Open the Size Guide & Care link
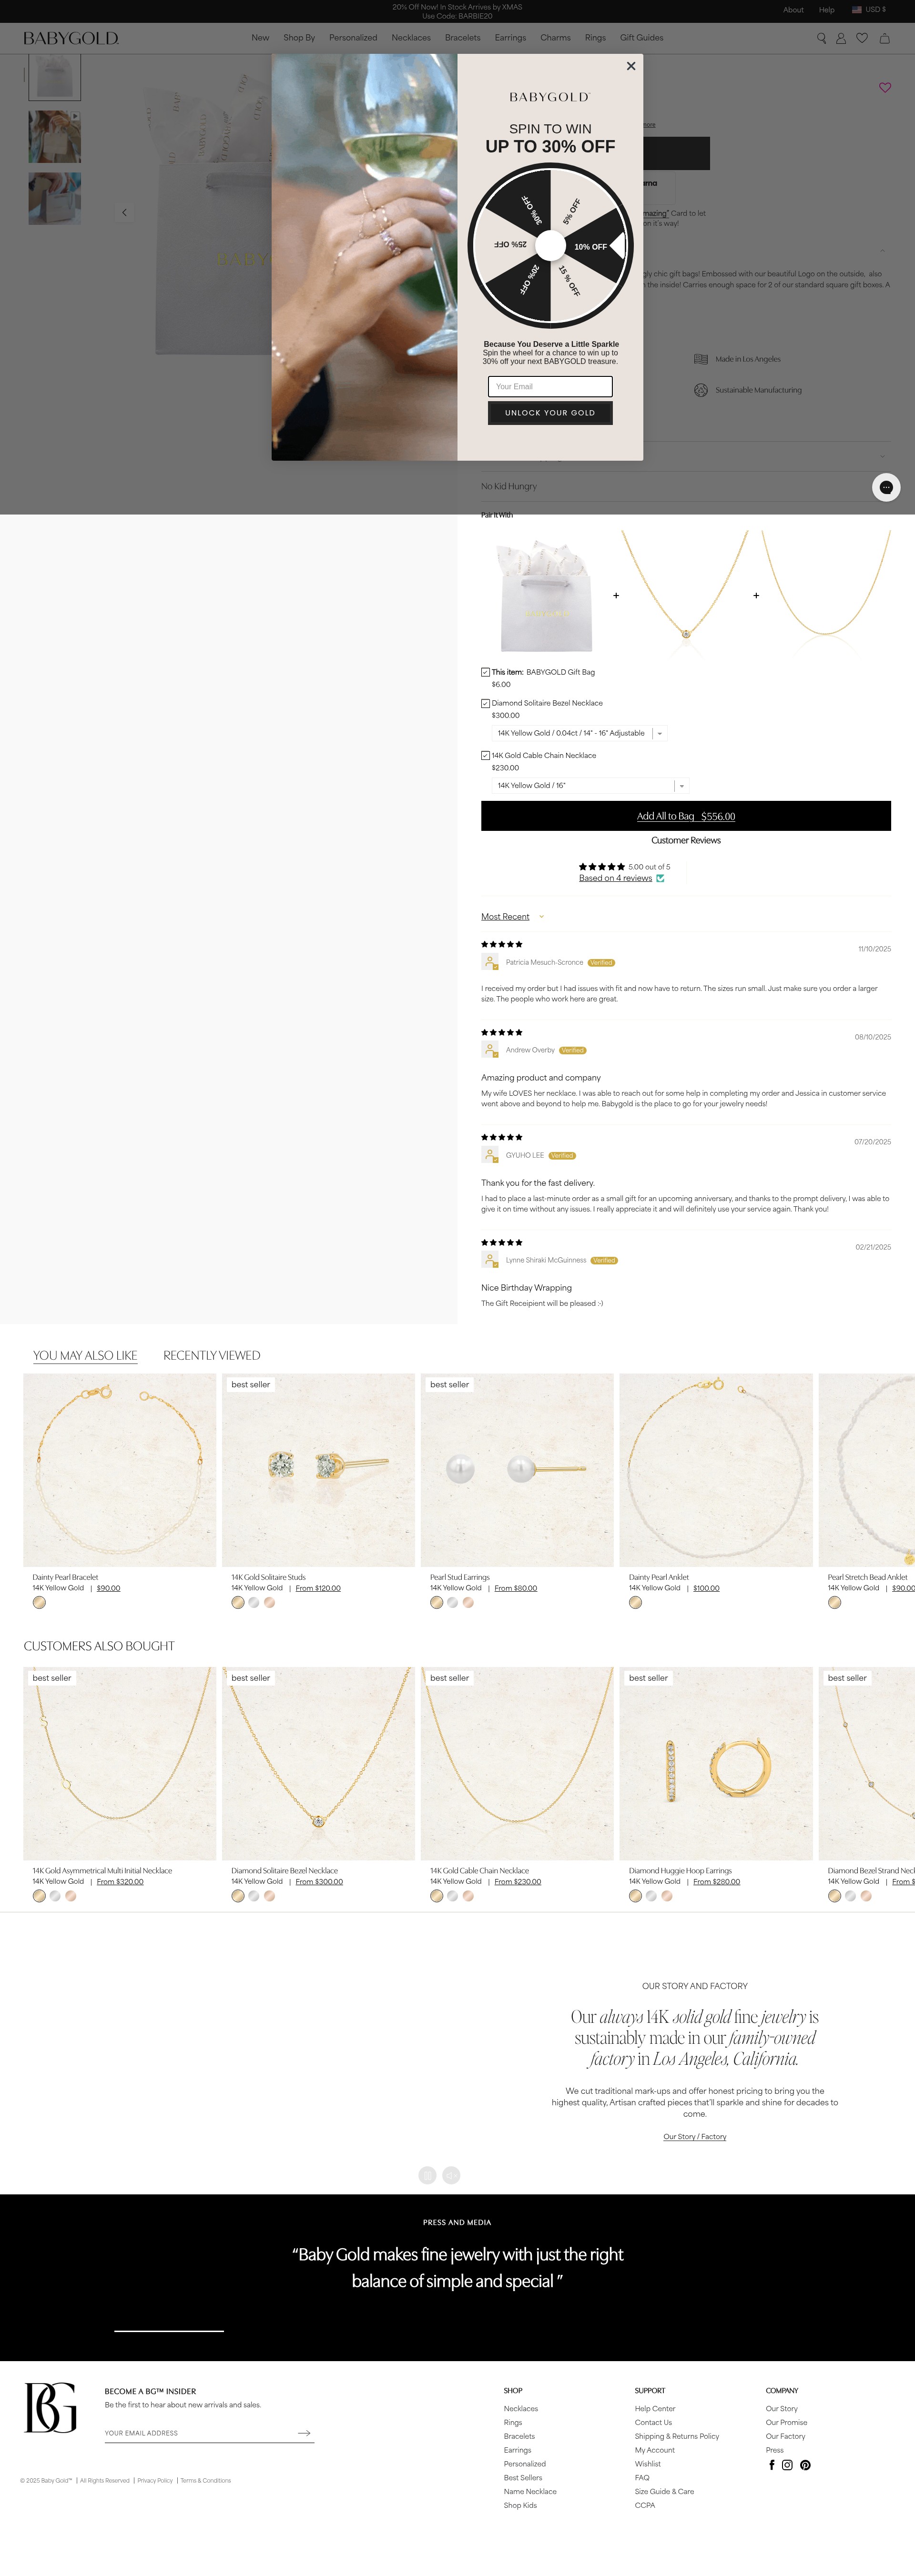Viewport: 915px width, 2576px height. (x=664, y=2492)
